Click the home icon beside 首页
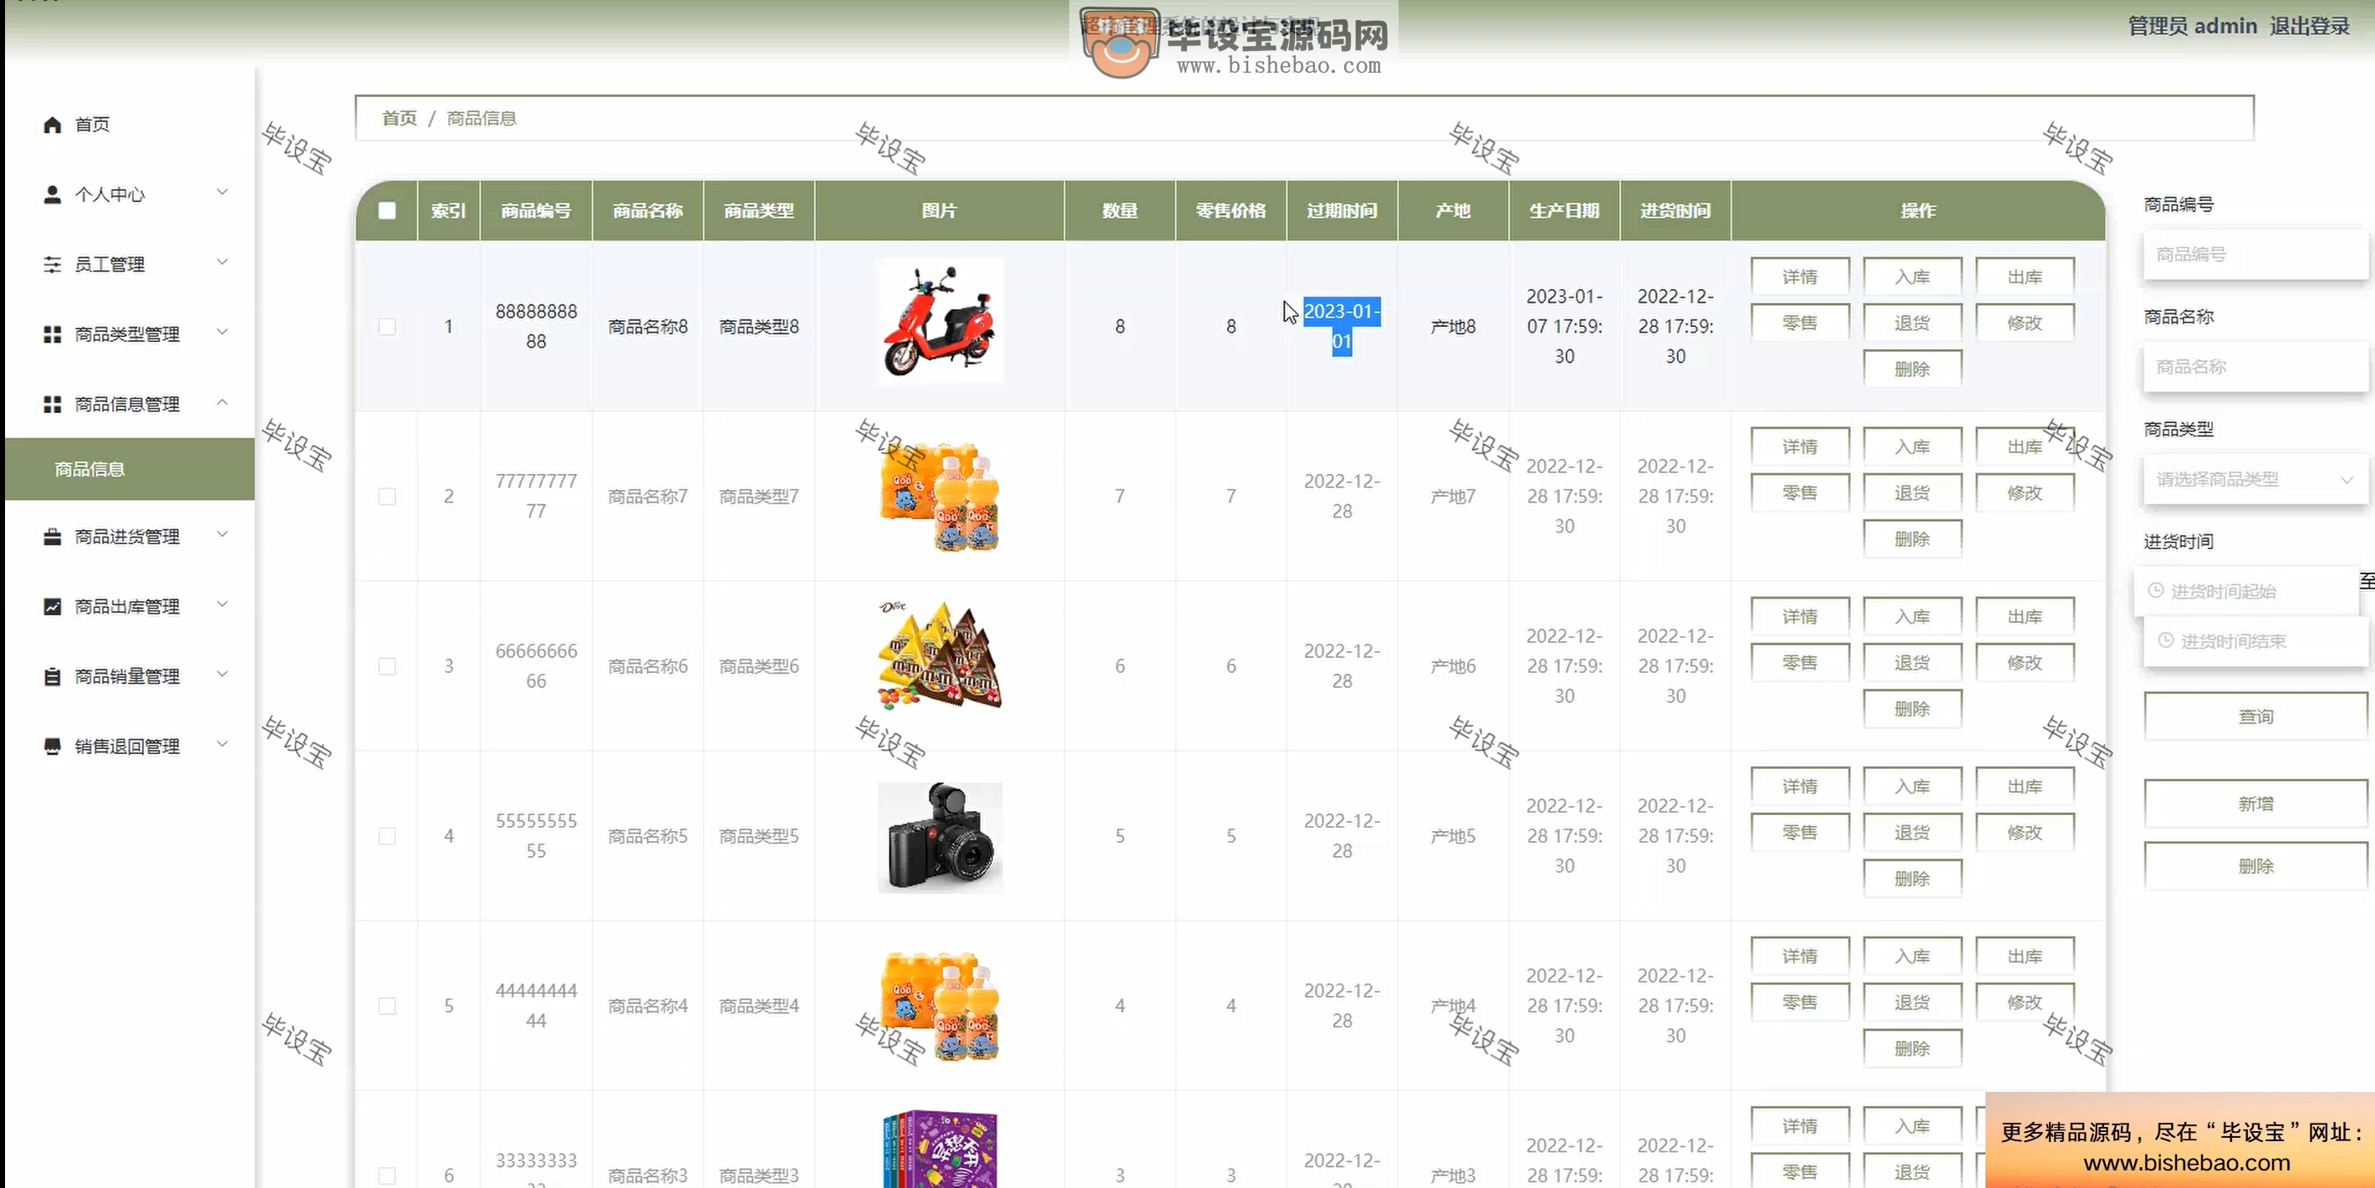The width and height of the screenshot is (2375, 1188). click(x=53, y=125)
